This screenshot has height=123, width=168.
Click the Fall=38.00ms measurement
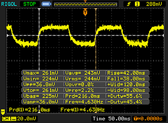tap(126, 79)
